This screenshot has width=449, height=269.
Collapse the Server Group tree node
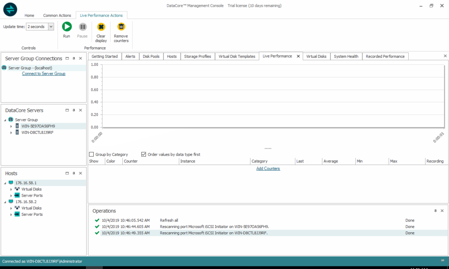(5, 120)
